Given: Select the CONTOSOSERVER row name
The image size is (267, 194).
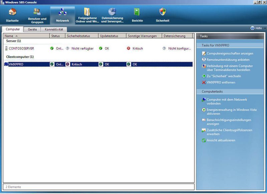Looking at the screenshot, I should (x=21, y=48).
